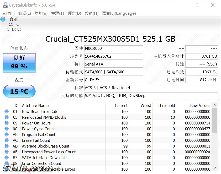Viewport: 221px width, 174px height.
Task: Click the 15 °C temperature button
Action: point(19,91)
